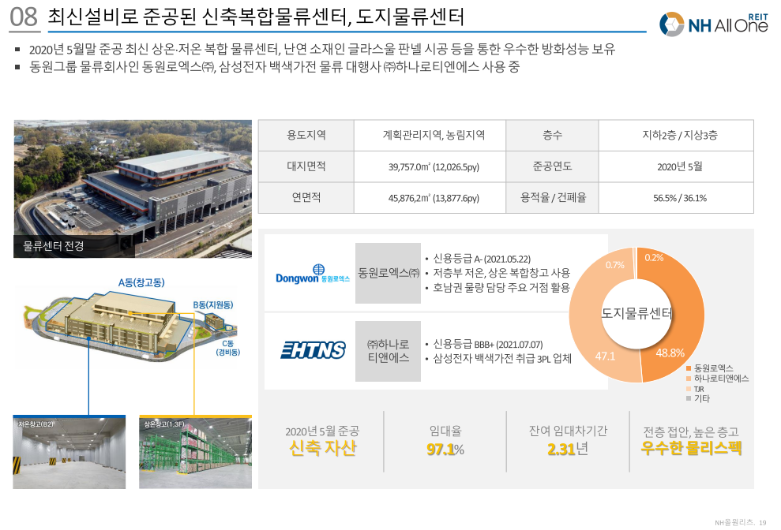The width and height of the screenshot is (781, 530).
Task: Click the 동원로엑스 legend label
Action: point(713,368)
